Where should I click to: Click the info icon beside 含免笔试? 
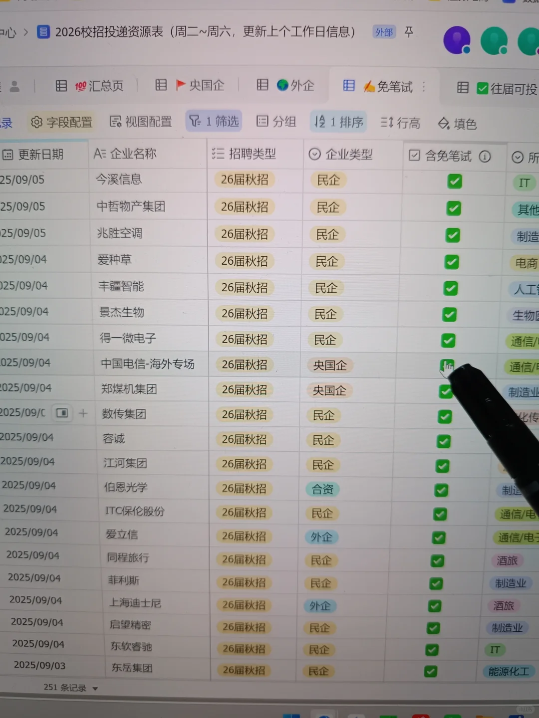point(485,157)
